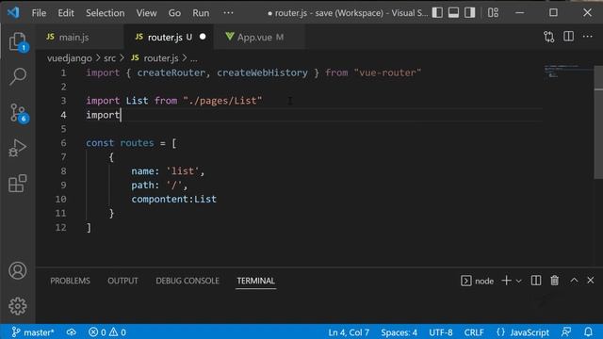Image resolution: width=603 pixels, height=339 pixels.
Task: Open notifications bell icon
Action: pyautogui.click(x=588, y=332)
